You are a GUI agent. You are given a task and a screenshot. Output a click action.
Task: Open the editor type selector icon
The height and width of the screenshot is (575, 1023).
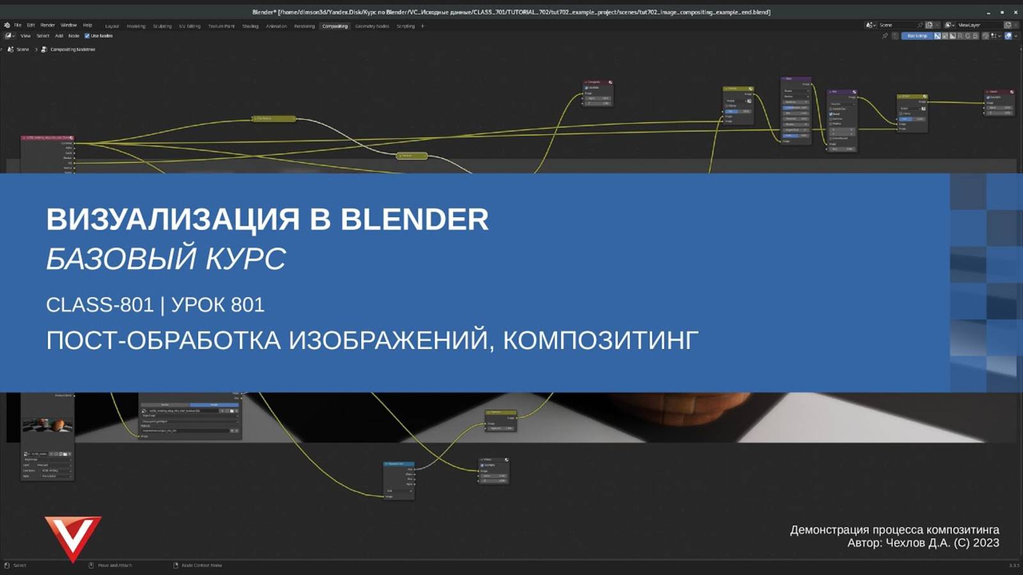pos(9,36)
